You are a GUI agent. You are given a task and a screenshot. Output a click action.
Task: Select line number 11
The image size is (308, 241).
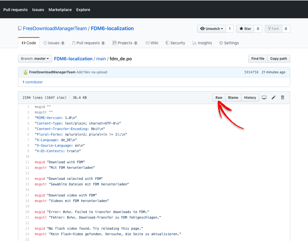tap(27, 162)
